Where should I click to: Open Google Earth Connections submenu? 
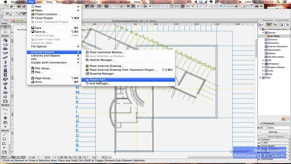click(54, 62)
